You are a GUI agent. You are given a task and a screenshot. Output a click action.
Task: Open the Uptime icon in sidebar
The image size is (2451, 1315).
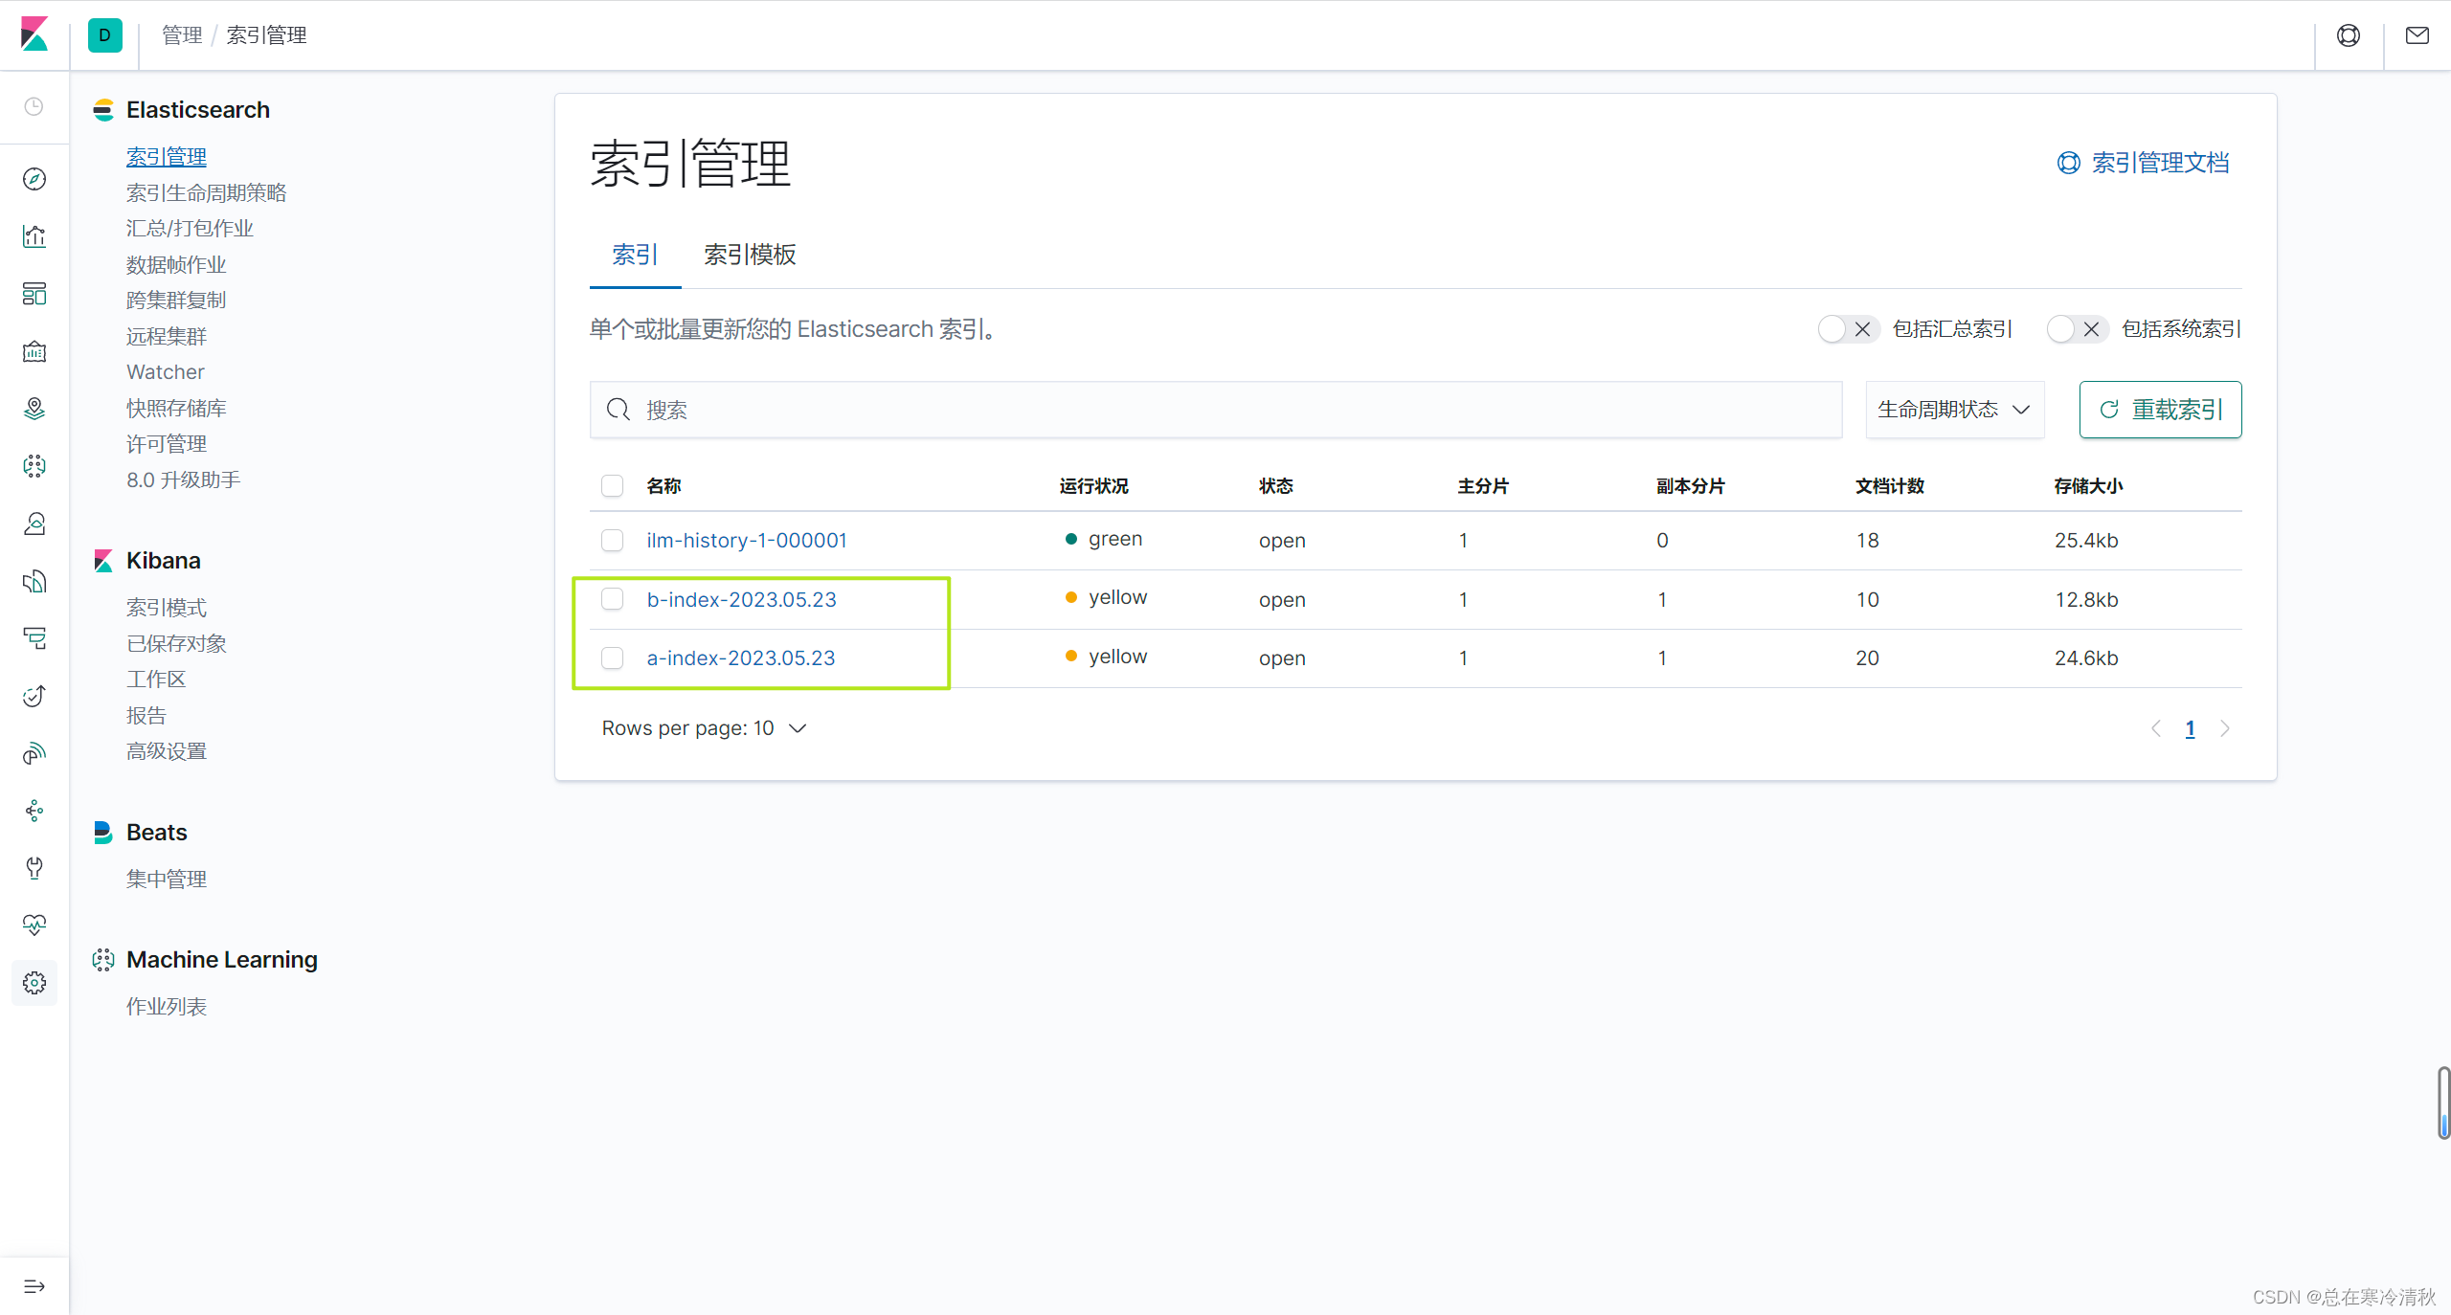coord(34,696)
